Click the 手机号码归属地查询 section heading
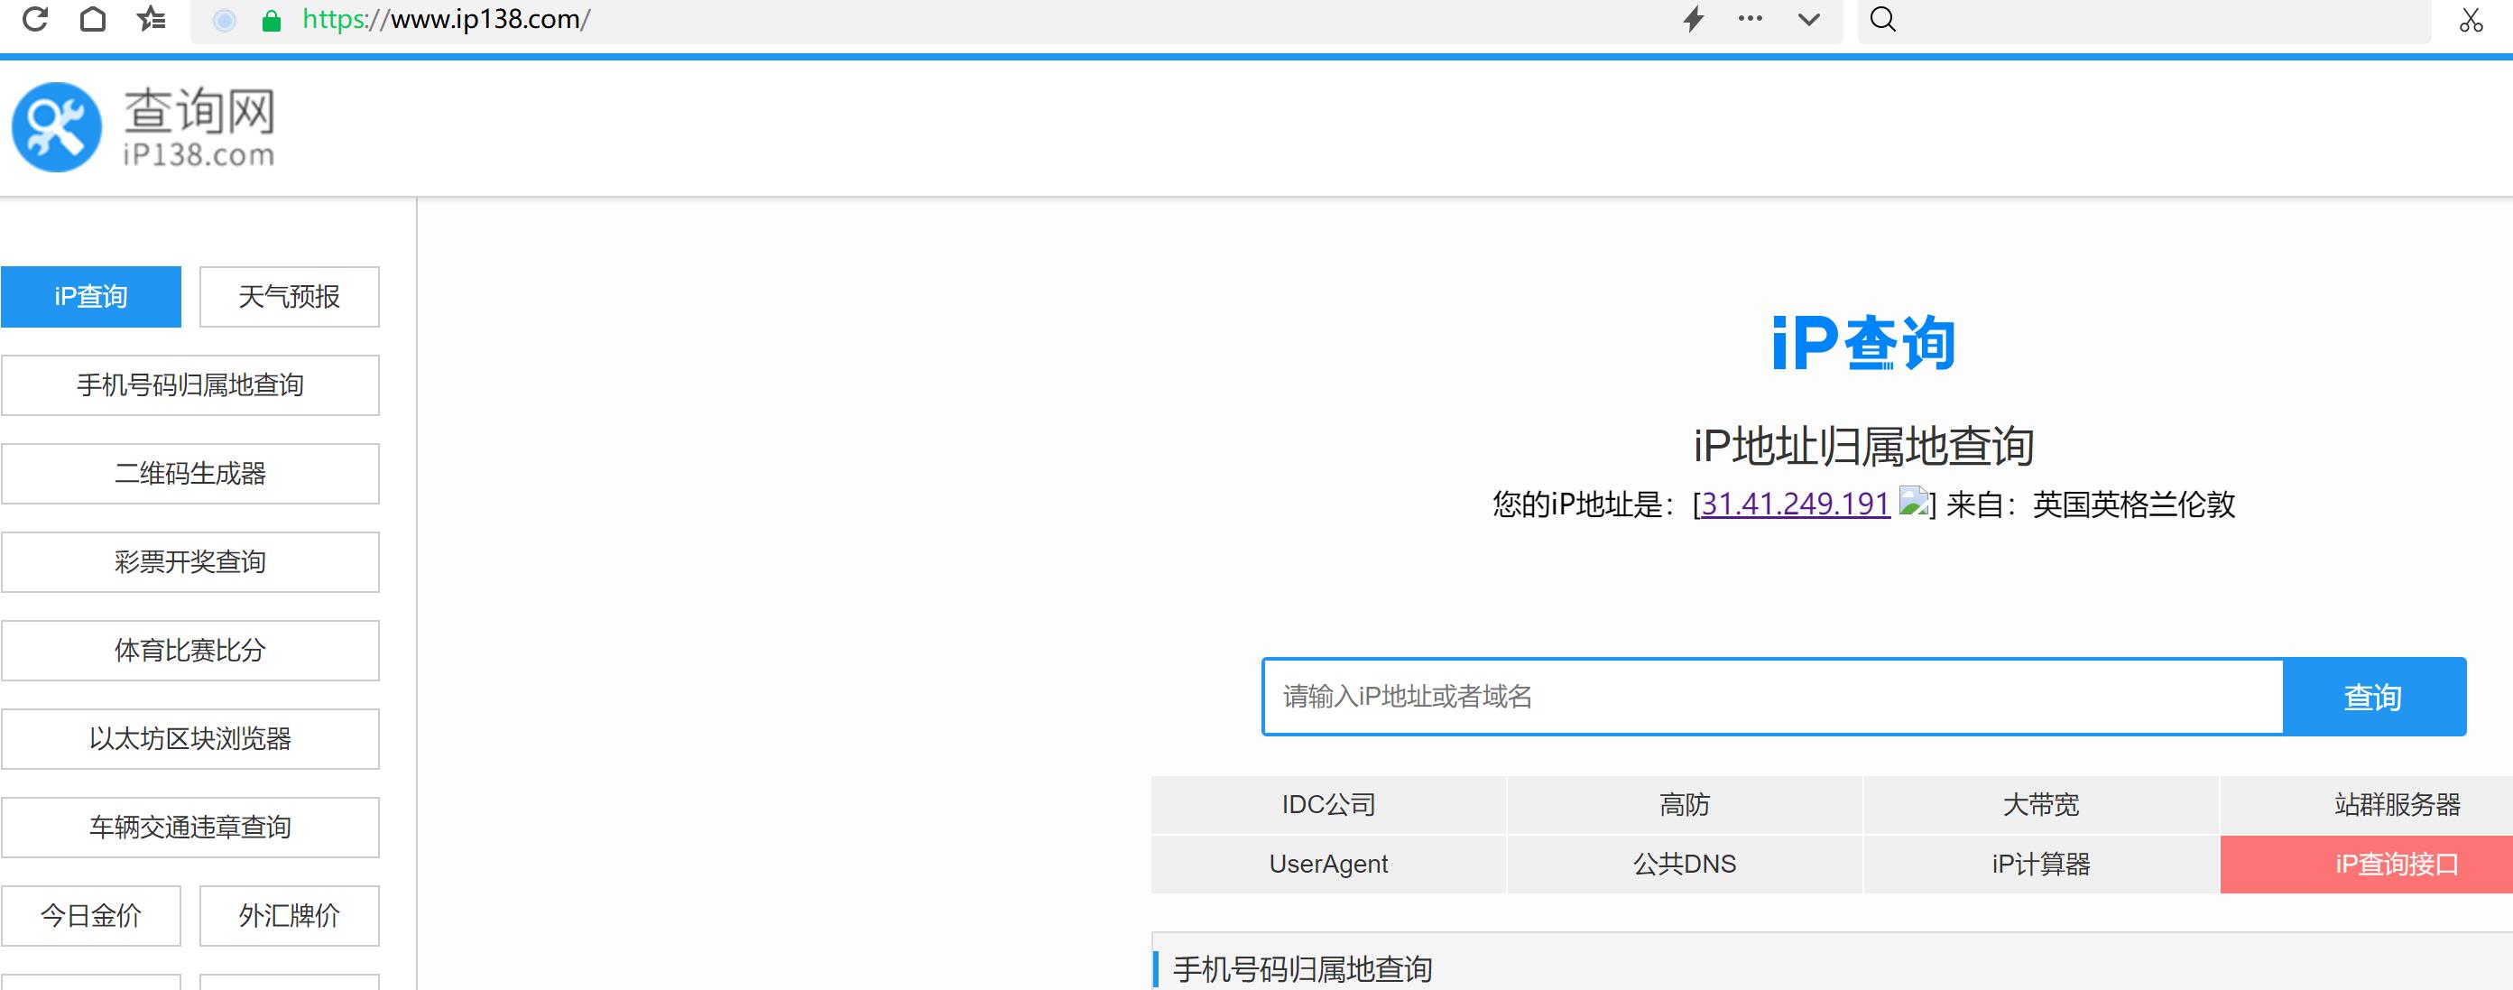2513x990 pixels. click(x=1302, y=969)
